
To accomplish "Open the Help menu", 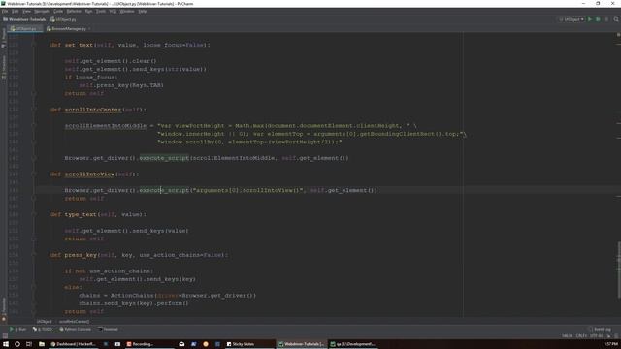I will tap(143, 11).
